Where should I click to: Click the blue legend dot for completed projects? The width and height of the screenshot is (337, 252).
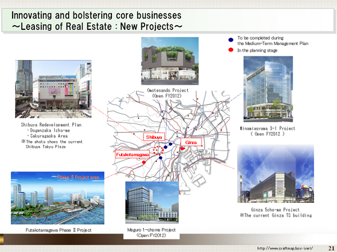click(x=231, y=40)
